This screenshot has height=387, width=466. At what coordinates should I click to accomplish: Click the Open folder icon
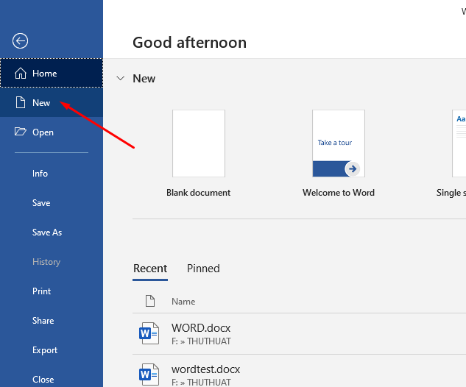click(21, 131)
